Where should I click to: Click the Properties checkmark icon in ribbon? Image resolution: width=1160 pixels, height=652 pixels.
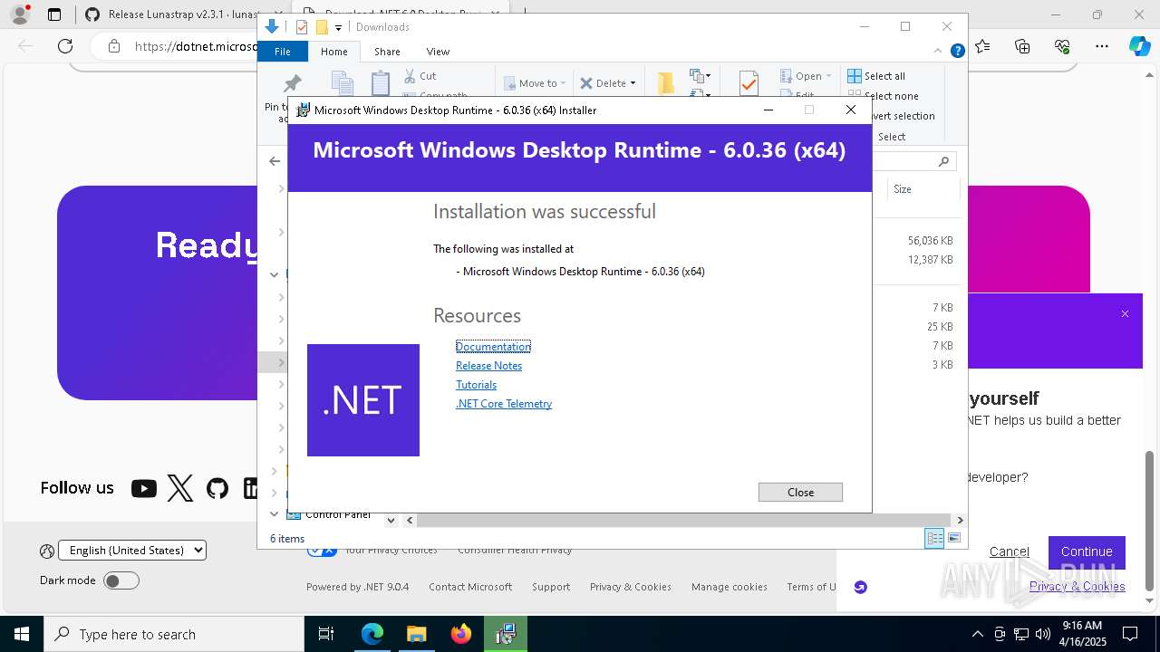tap(749, 83)
